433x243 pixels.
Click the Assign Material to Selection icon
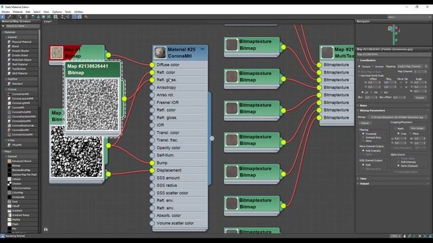click(x=20, y=17)
